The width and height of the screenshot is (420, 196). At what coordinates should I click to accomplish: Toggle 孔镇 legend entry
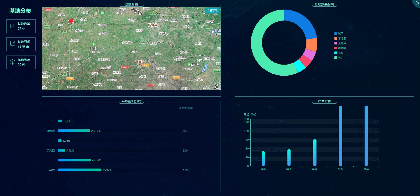(339, 53)
